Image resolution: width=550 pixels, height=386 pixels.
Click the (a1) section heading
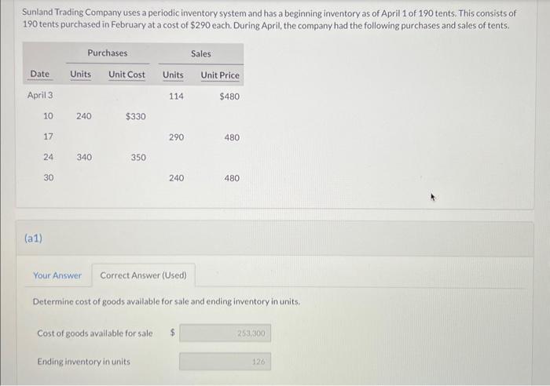tap(33, 239)
